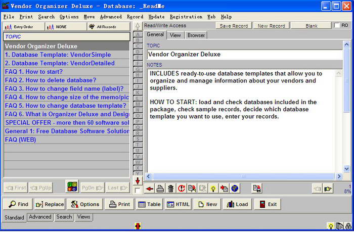Click the All Records filter button

point(108,27)
